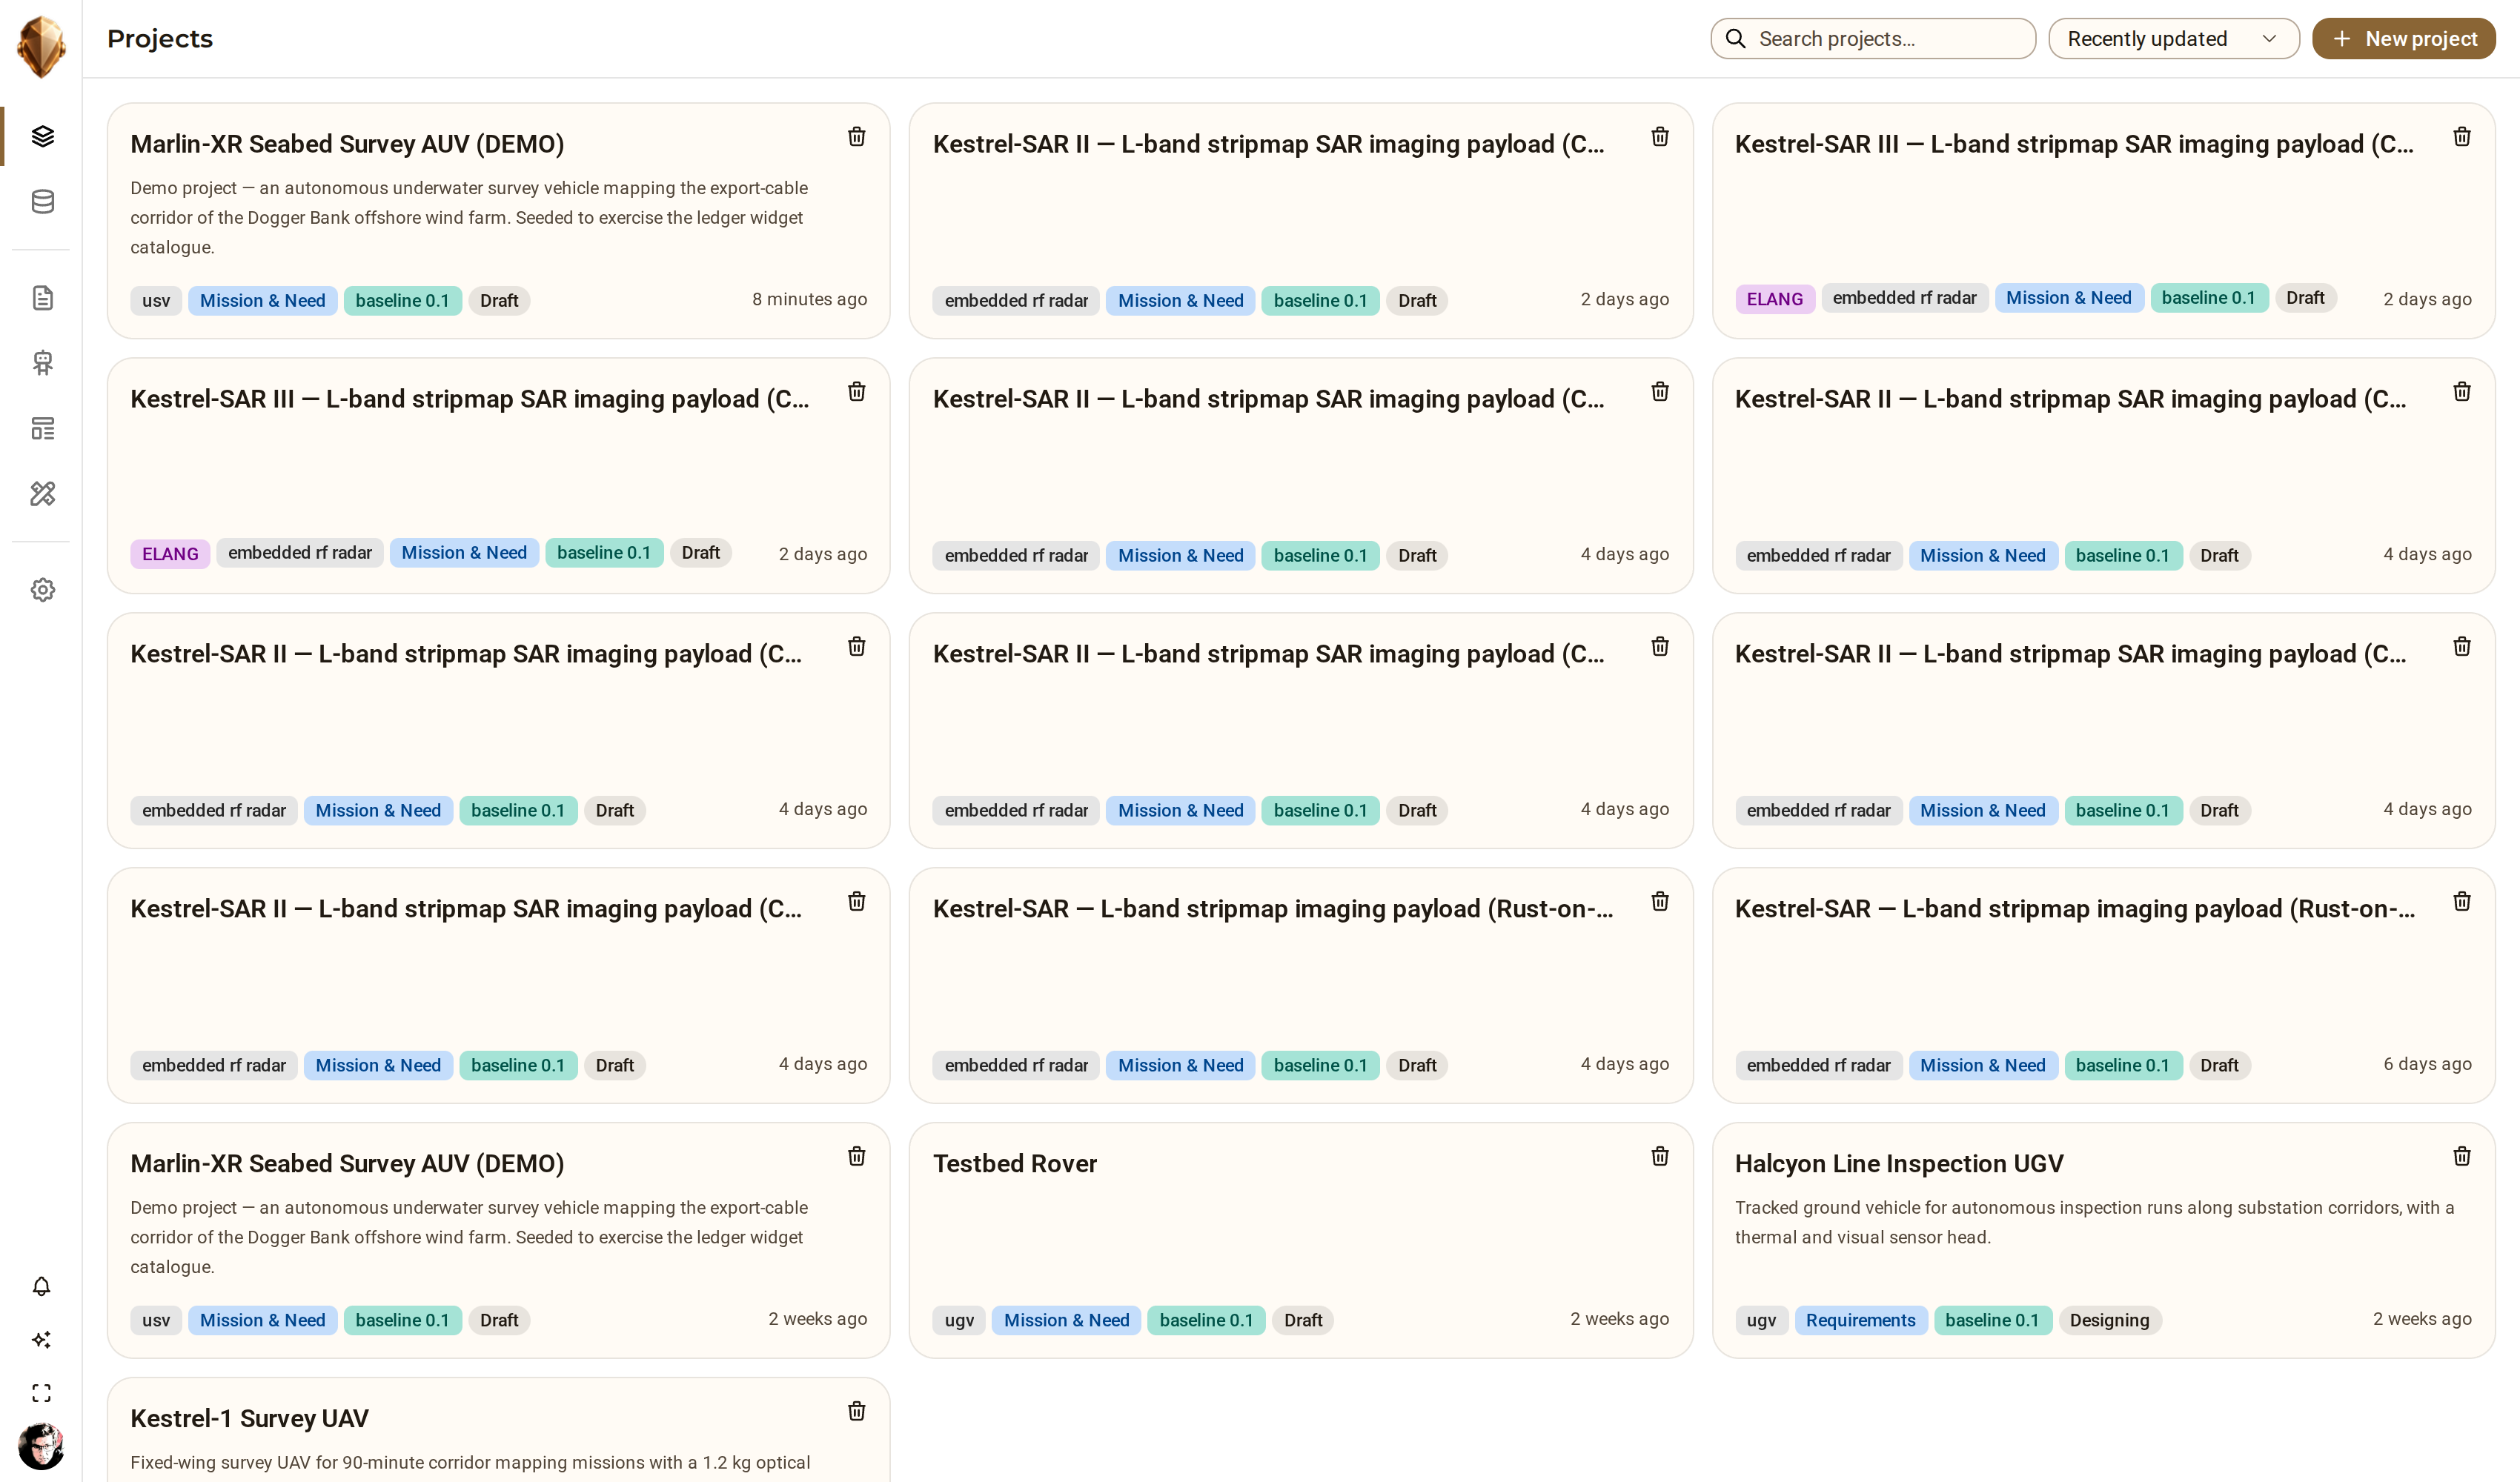Open the design tools ruler-pencil icon

click(x=42, y=493)
